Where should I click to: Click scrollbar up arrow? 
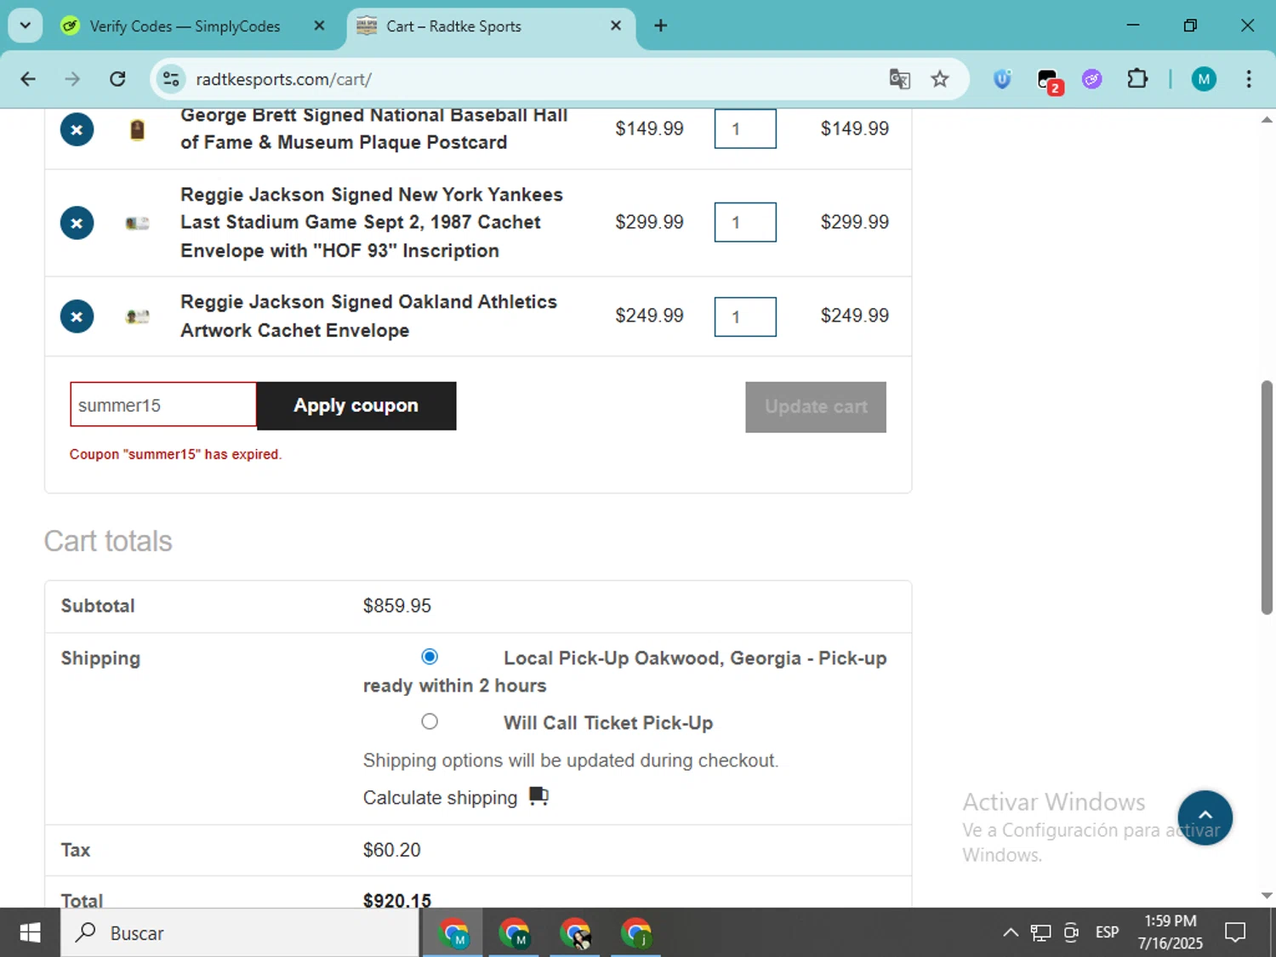click(x=1267, y=120)
